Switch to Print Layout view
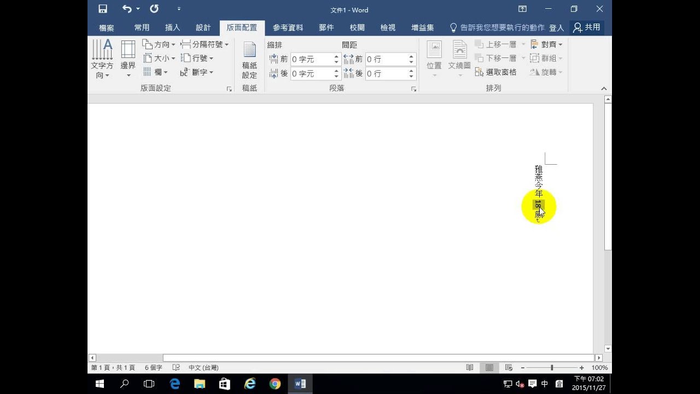Image resolution: width=700 pixels, height=394 pixels. pos(489,368)
